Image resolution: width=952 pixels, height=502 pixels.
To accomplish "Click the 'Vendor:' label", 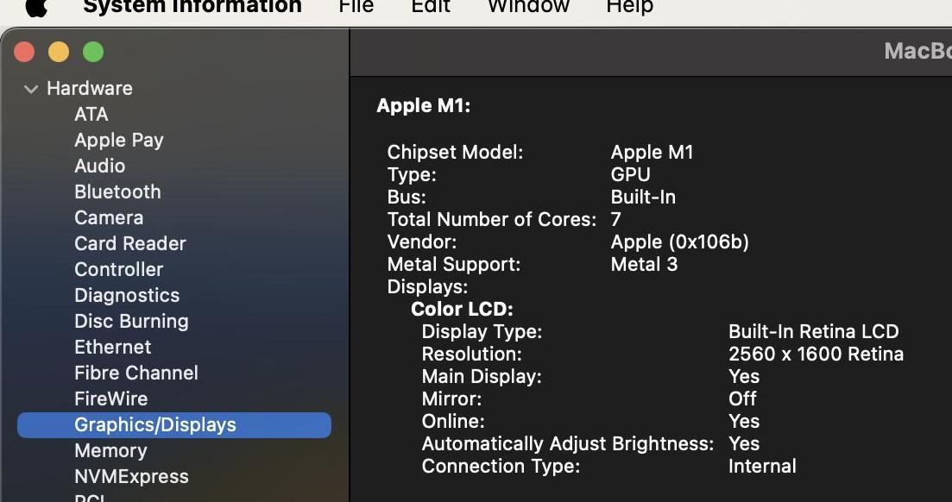I will (421, 242).
